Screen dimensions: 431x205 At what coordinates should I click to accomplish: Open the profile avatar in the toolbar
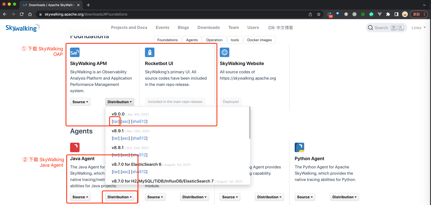pyautogui.click(x=405, y=14)
